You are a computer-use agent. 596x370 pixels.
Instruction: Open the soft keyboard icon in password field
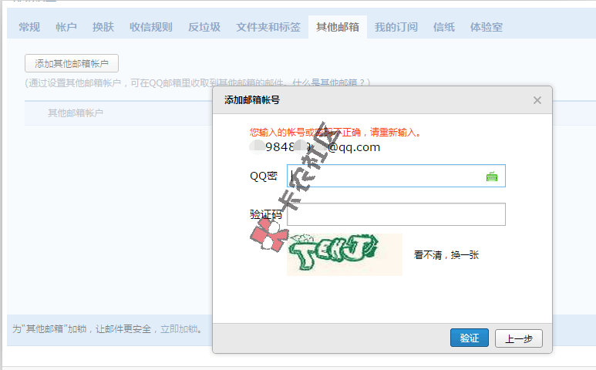tap(492, 177)
